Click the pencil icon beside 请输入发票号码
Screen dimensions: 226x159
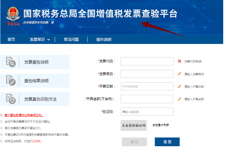[179, 74]
